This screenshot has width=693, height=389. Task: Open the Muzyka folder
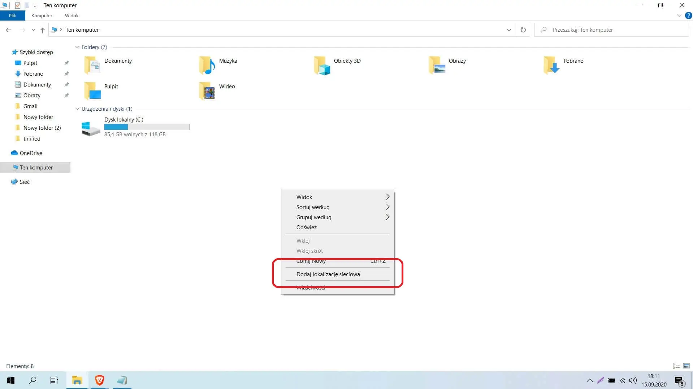tap(206, 65)
